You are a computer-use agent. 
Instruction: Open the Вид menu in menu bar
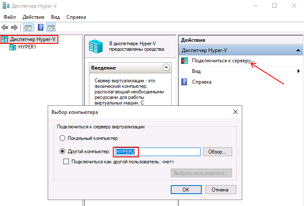tap(55, 17)
